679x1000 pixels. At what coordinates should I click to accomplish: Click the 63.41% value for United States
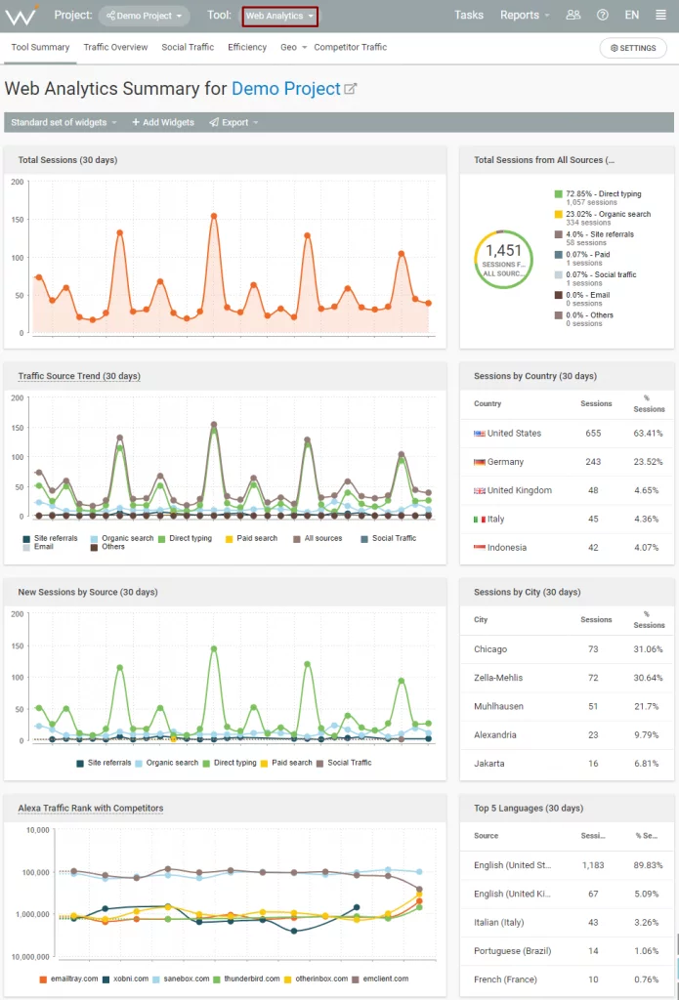tap(649, 434)
